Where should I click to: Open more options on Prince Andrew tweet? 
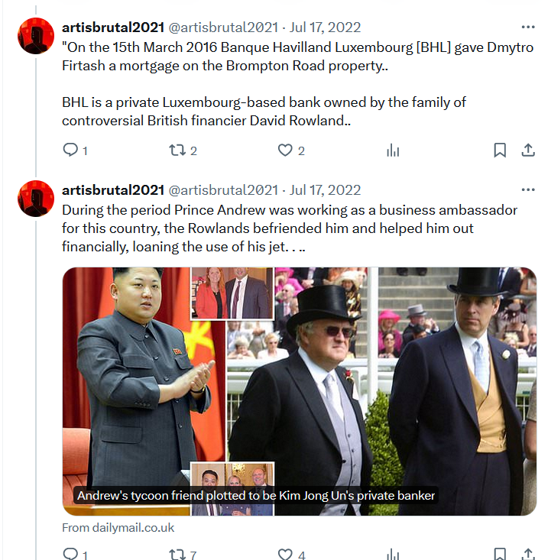[x=528, y=189]
